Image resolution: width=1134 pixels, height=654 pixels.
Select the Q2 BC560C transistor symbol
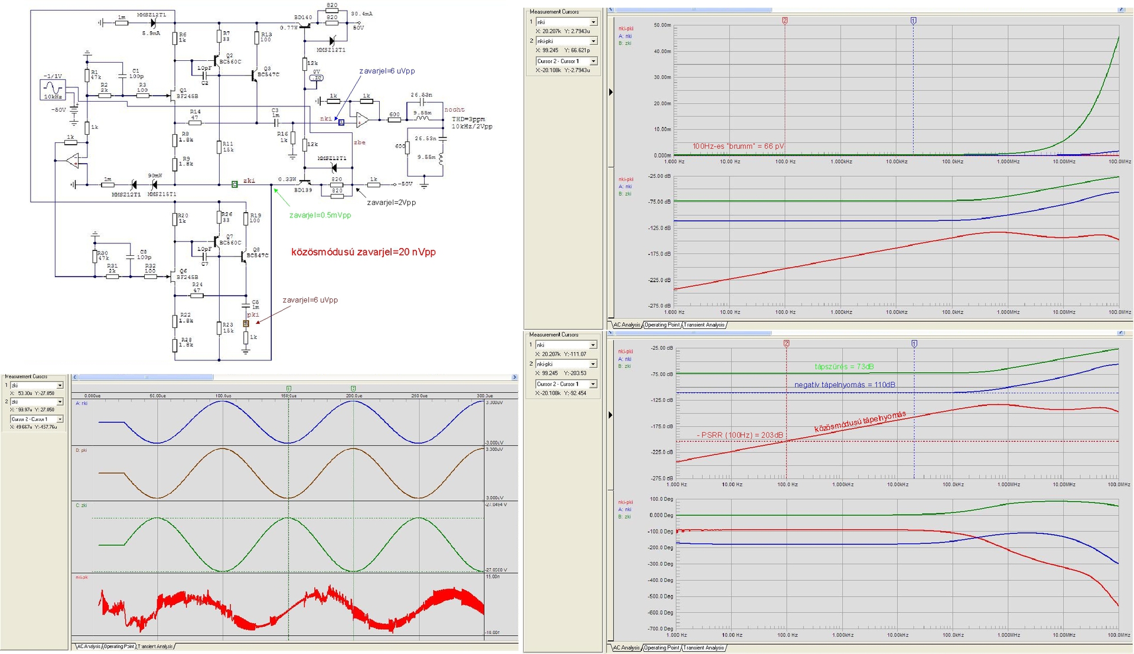coord(216,61)
